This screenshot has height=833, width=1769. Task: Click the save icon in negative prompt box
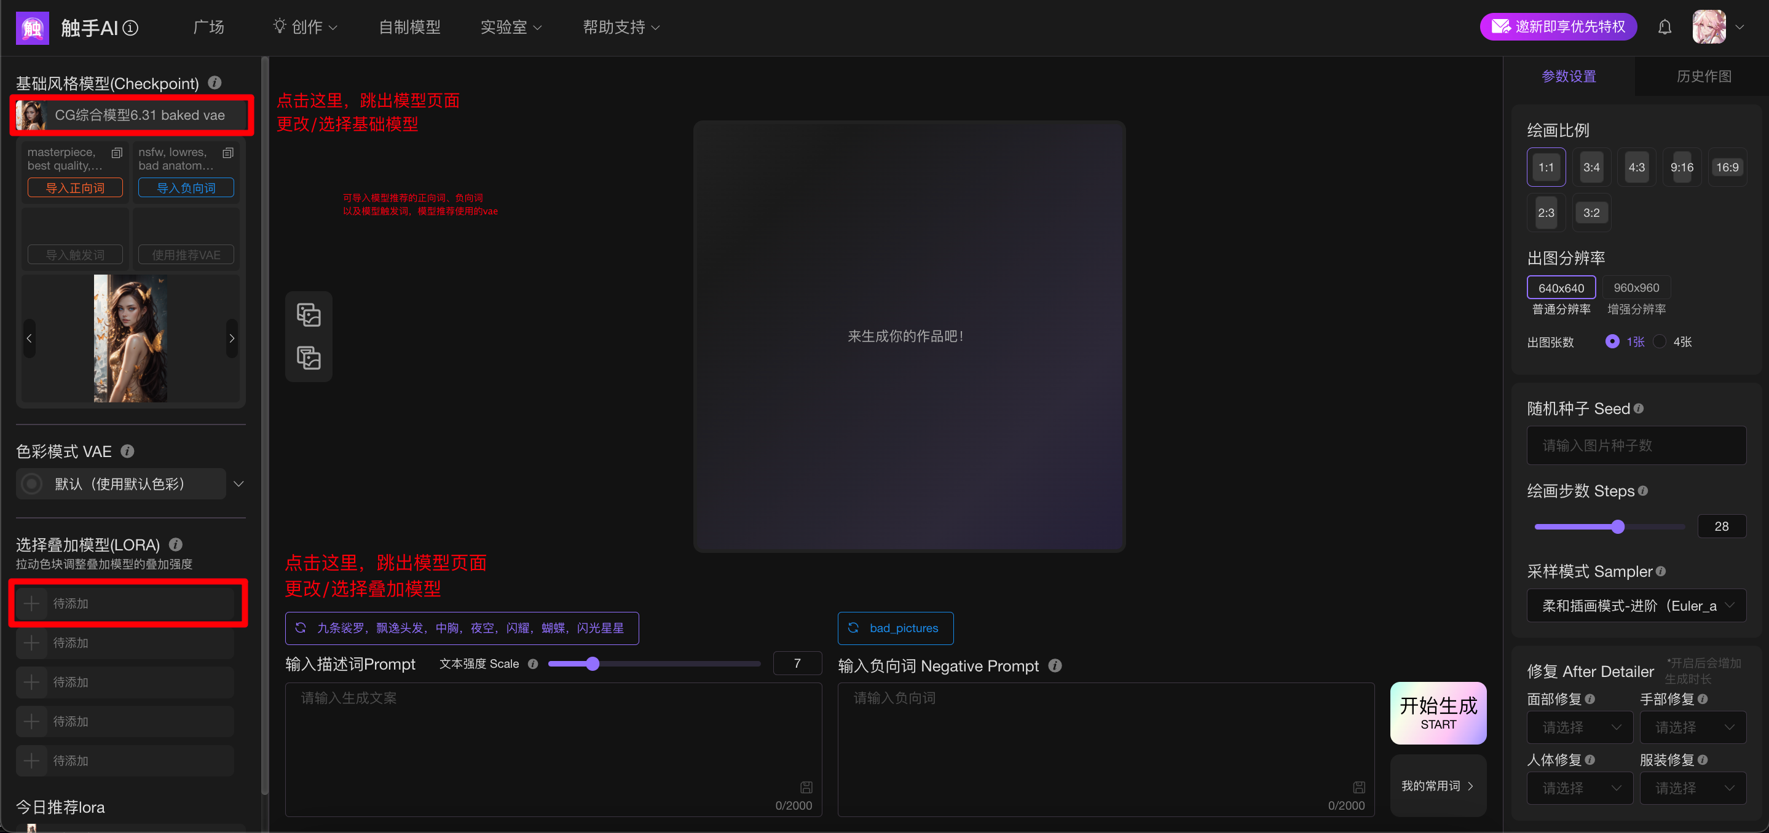[1358, 787]
